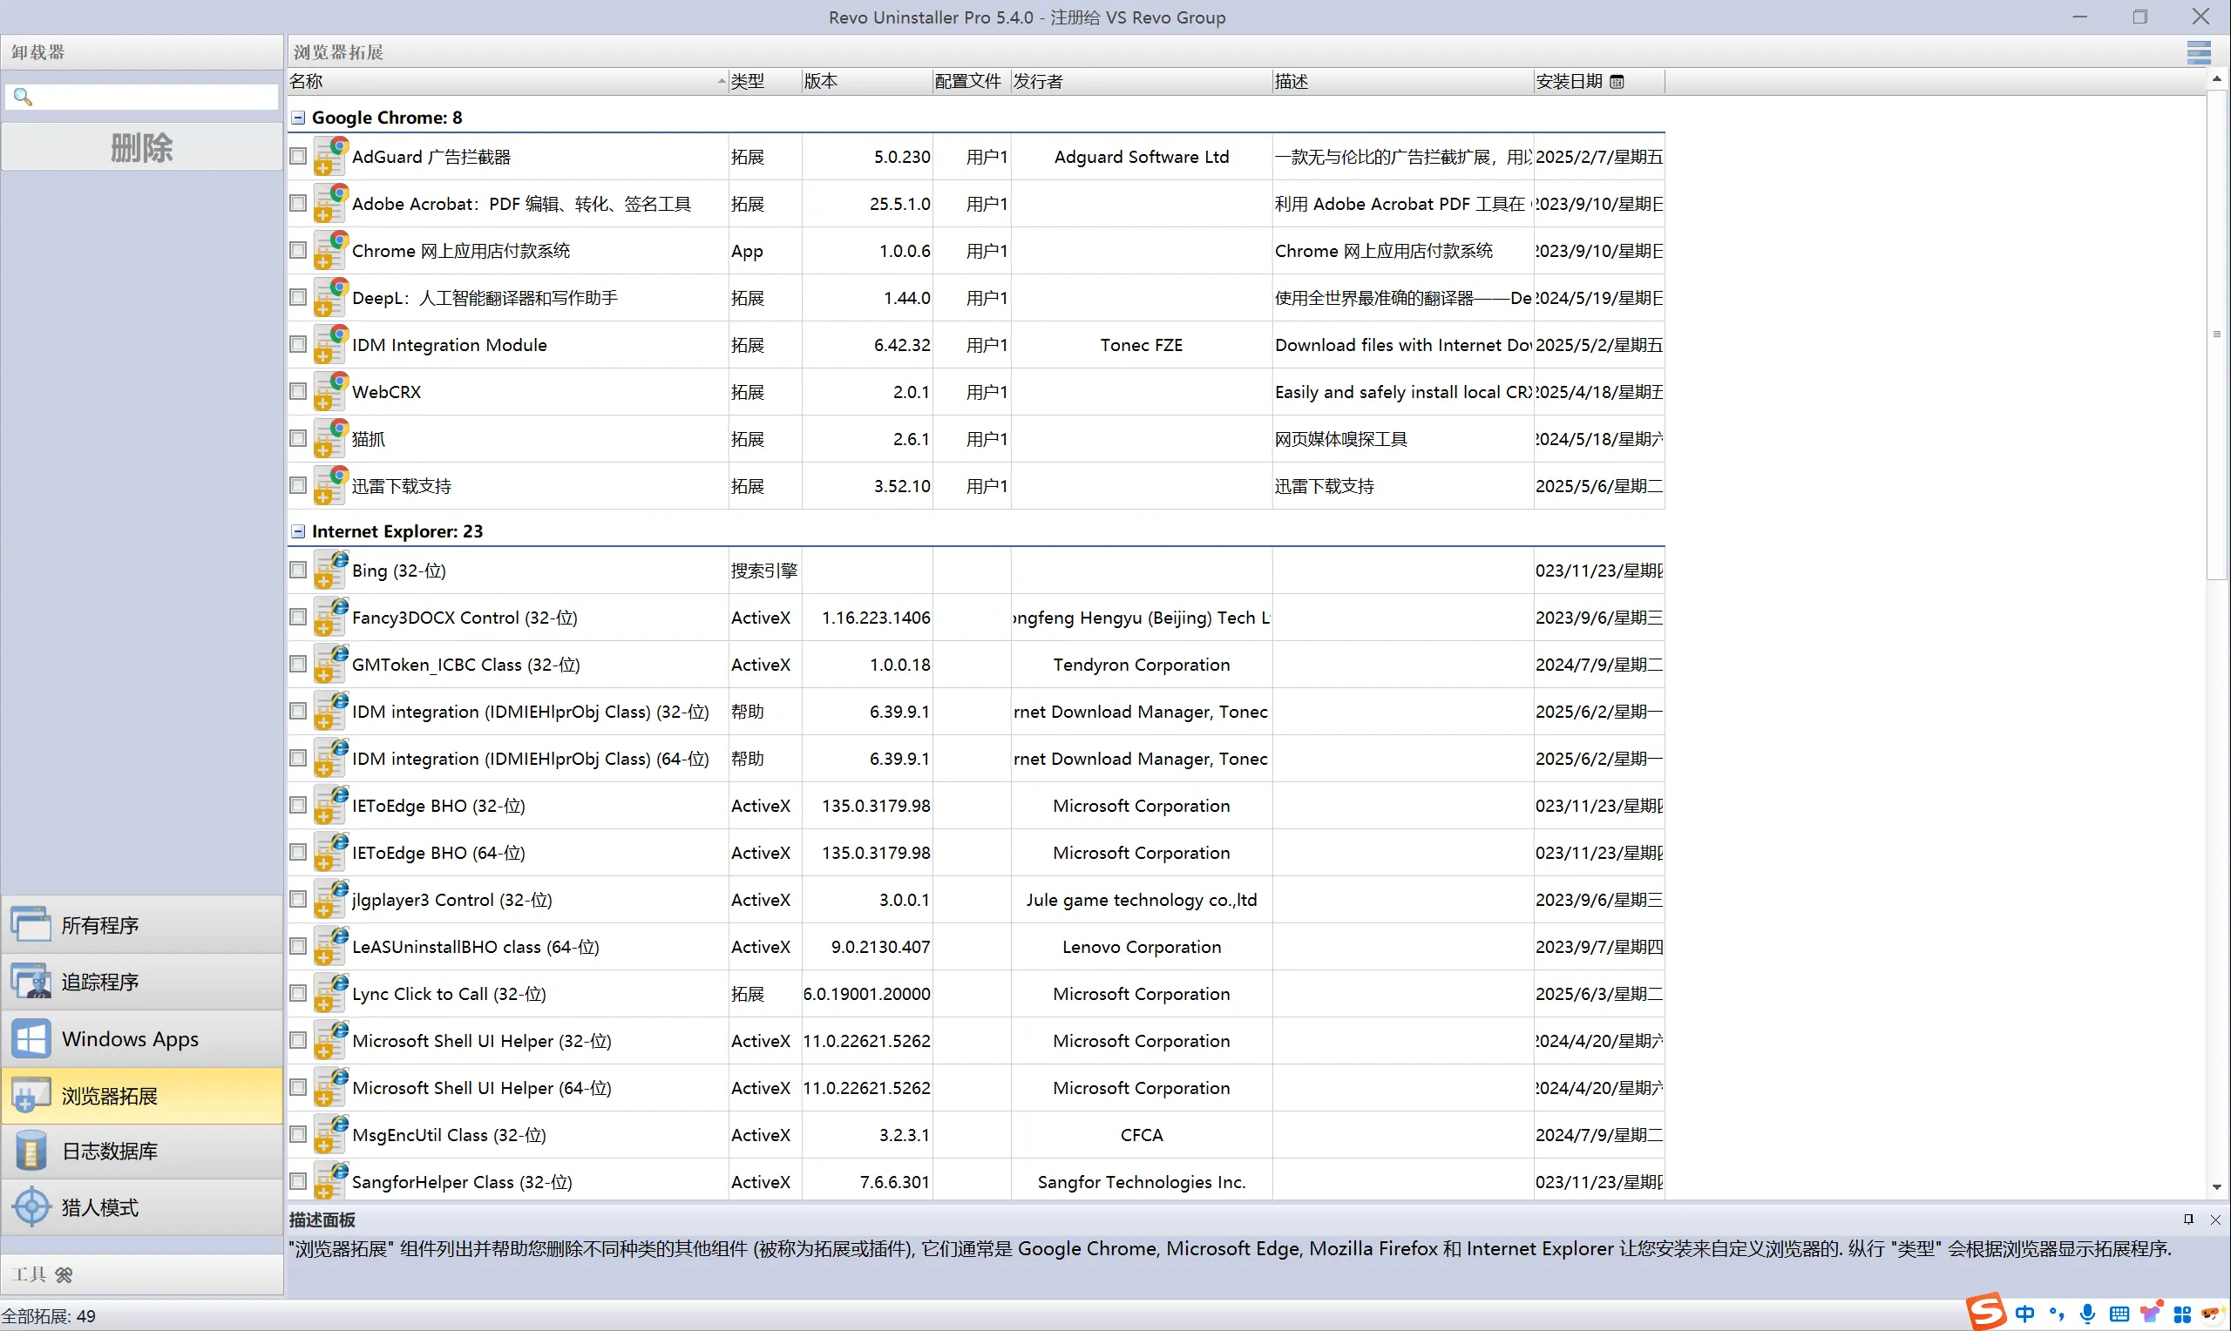Open the 日志数据库 module icon
The image size is (2231, 1331).
pyautogui.click(x=31, y=1151)
